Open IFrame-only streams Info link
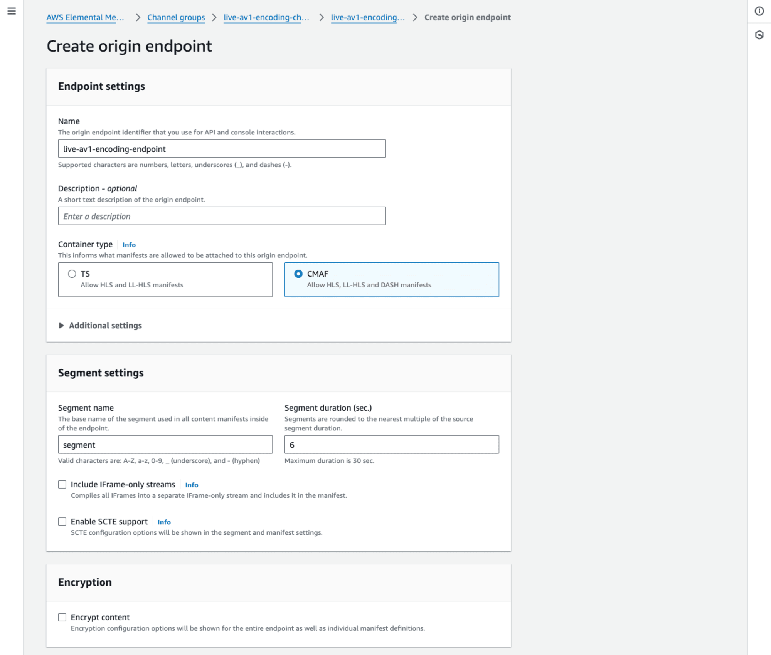The width and height of the screenshot is (771, 655). point(192,485)
